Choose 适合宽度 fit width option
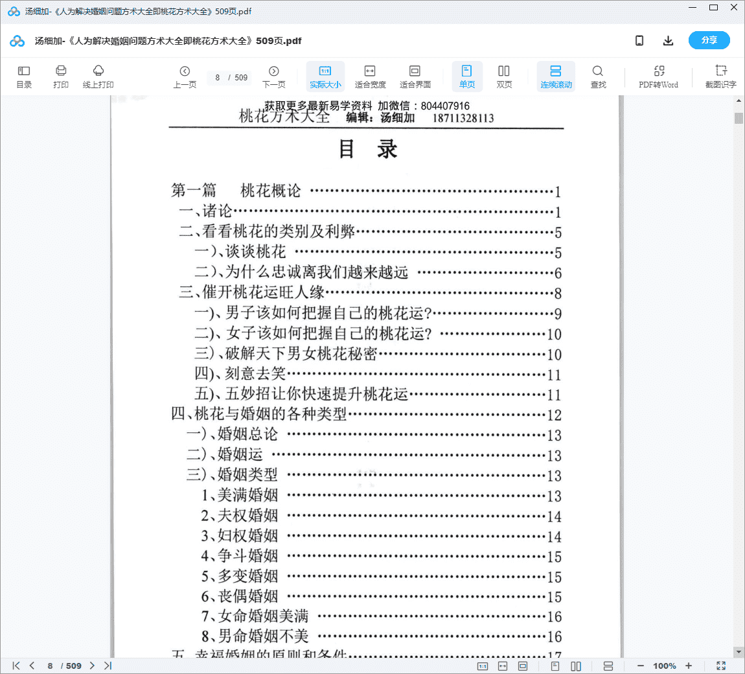This screenshot has width=745, height=674. [x=370, y=76]
